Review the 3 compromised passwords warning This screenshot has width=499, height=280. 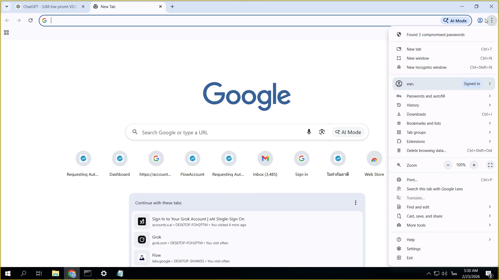[436, 34]
